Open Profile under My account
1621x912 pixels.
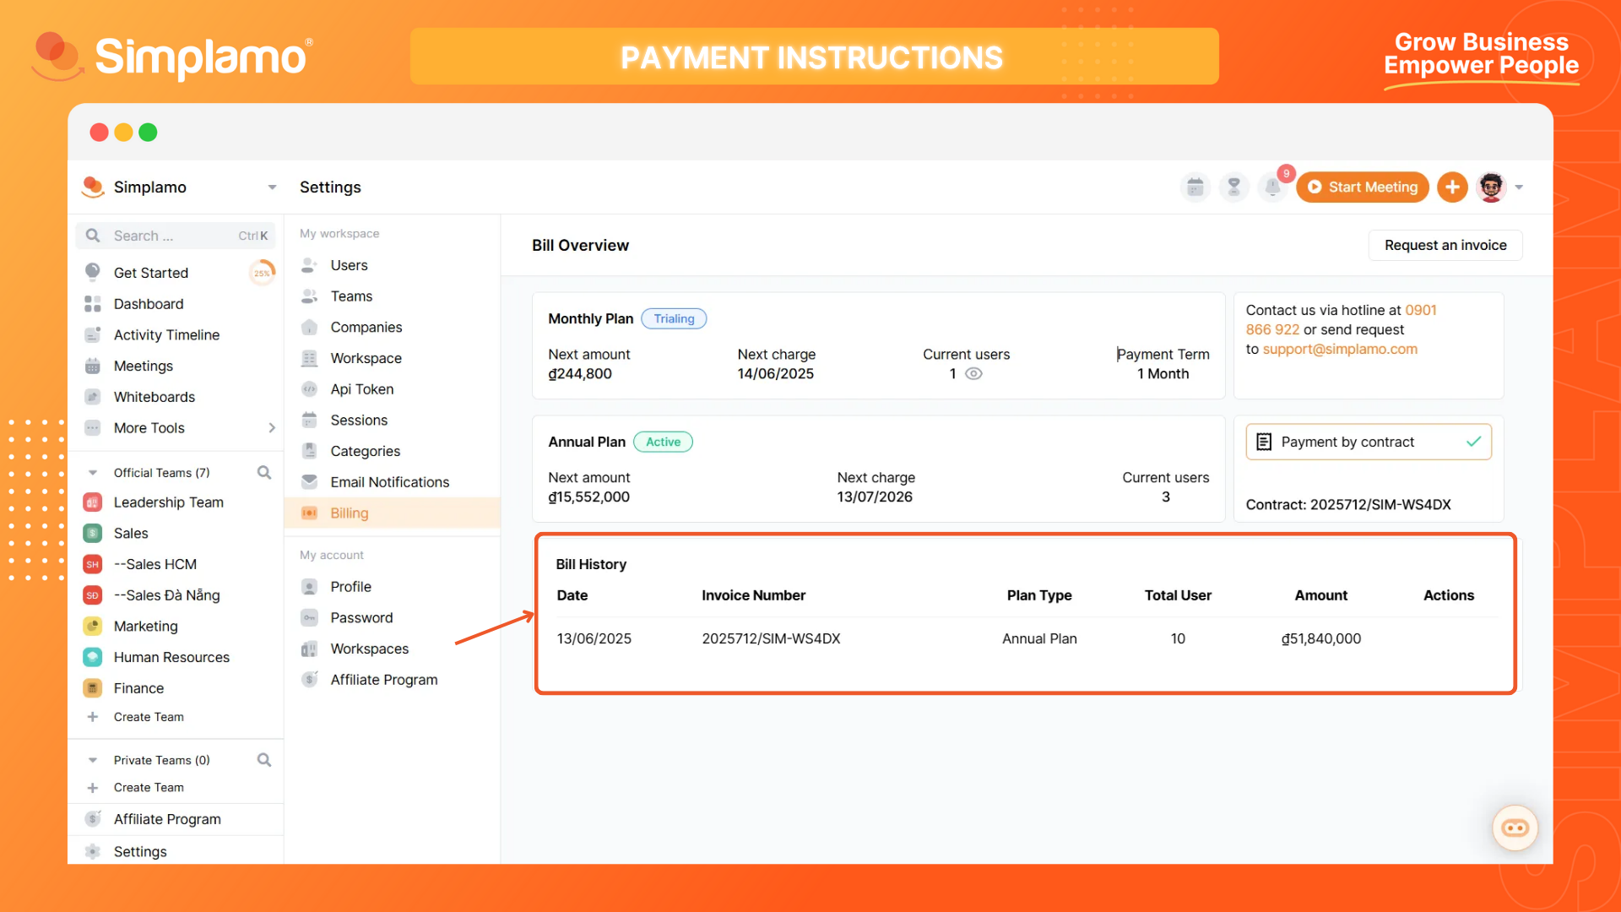pos(350,587)
